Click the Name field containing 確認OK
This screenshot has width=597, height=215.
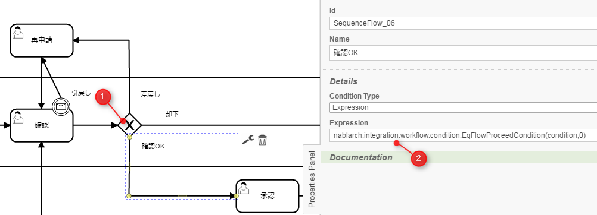(463, 53)
